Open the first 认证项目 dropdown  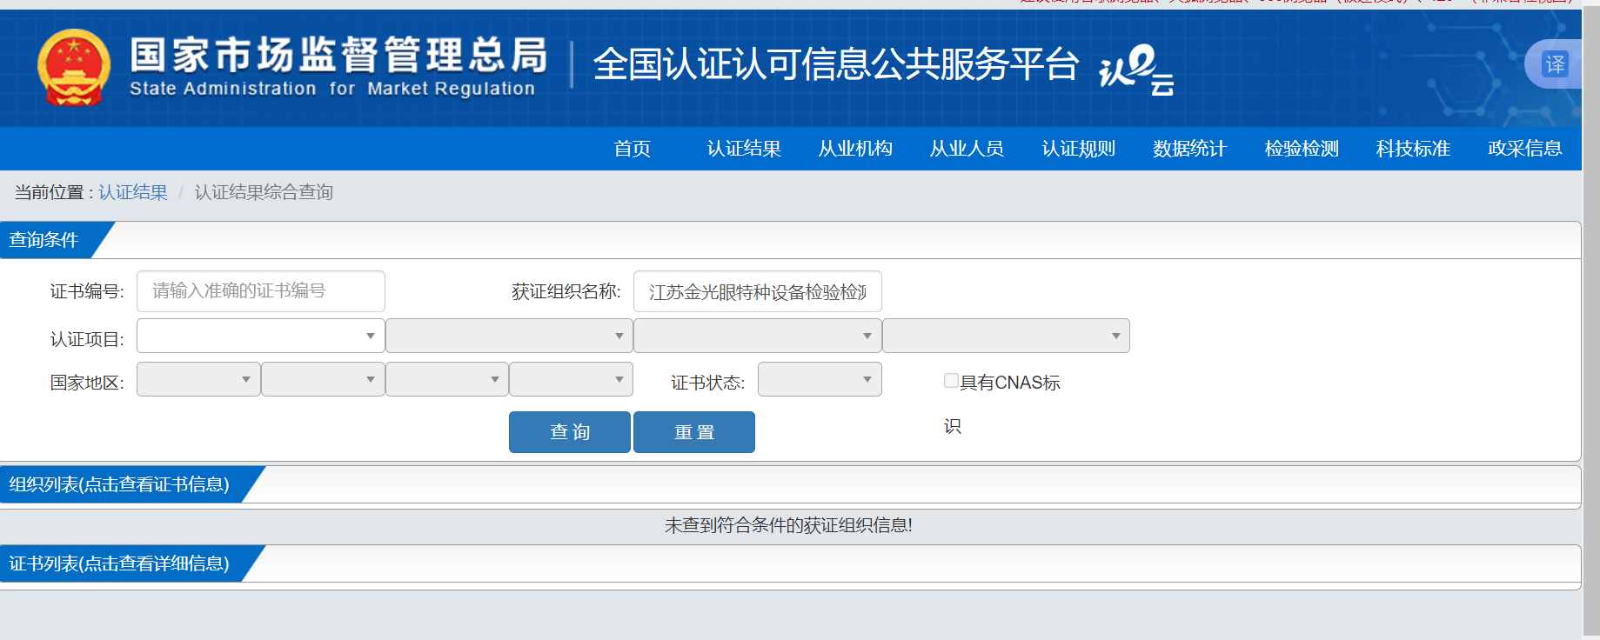tap(261, 336)
